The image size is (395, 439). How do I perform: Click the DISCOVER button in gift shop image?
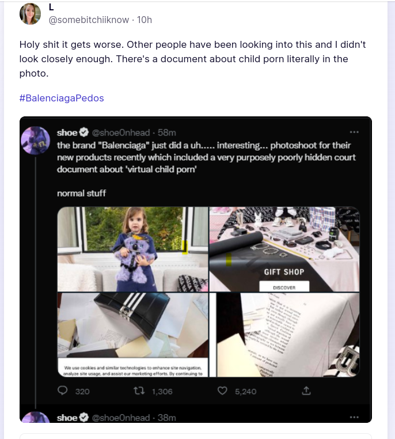(x=284, y=286)
